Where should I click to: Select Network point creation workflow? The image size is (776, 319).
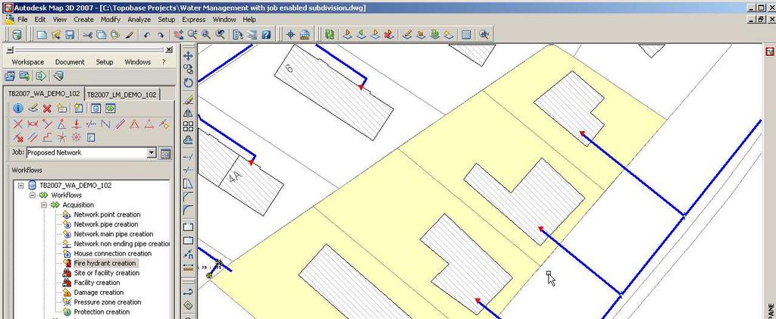pos(107,214)
